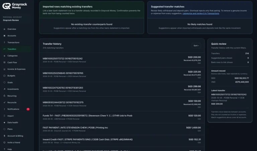Open the Sort dropdown in Transfer history

point(196,46)
